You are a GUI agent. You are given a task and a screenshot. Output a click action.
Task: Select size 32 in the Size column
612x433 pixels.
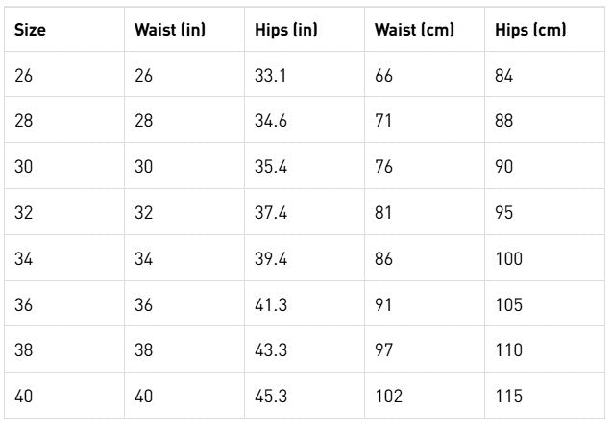click(24, 213)
